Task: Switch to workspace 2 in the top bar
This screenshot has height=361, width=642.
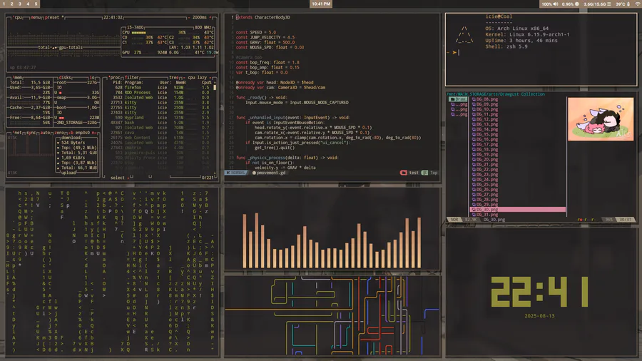Action: [12, 4]
